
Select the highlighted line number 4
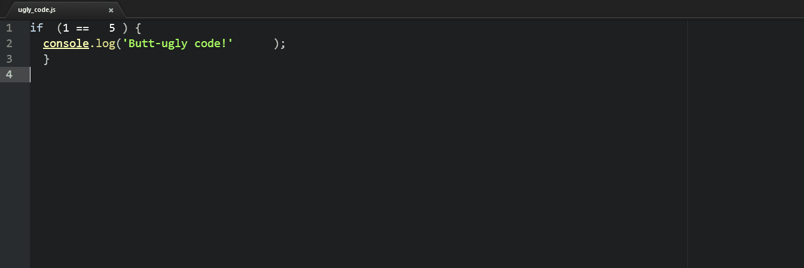point(9,75)
